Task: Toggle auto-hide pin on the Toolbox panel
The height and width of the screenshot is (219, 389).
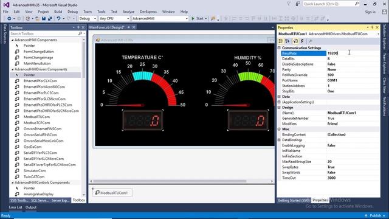Action: tap(78, 27)
